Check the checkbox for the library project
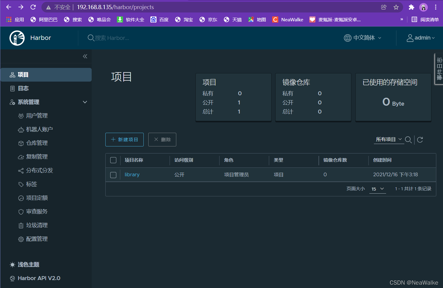Screen dimensions: 443x288 point(113,175)
